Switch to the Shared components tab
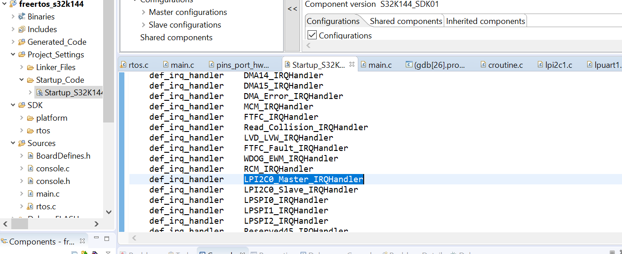Image resolution: width=622 pixels, height=254 pixels. coord(406,21)
